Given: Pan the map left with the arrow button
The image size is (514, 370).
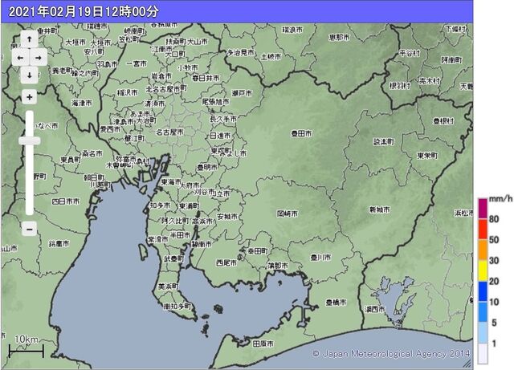Looking at the screenshot, I should coord(20,58).
